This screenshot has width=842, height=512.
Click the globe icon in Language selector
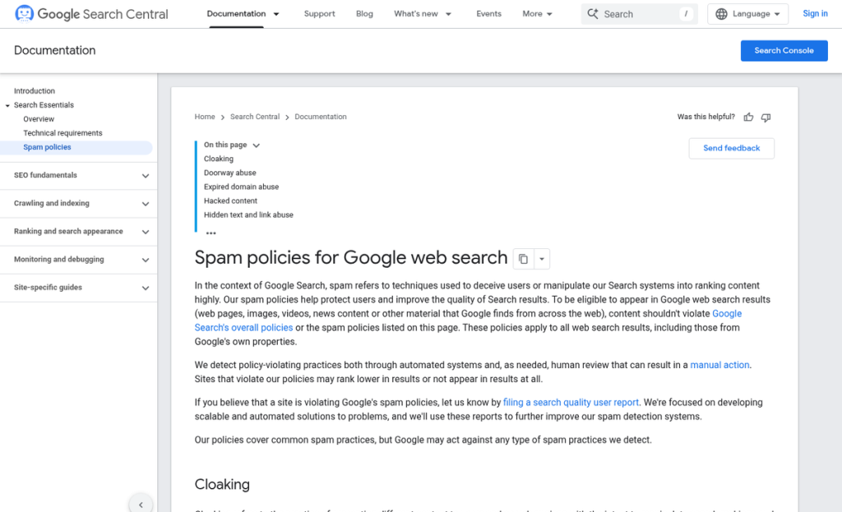click(x=721, y=14)
